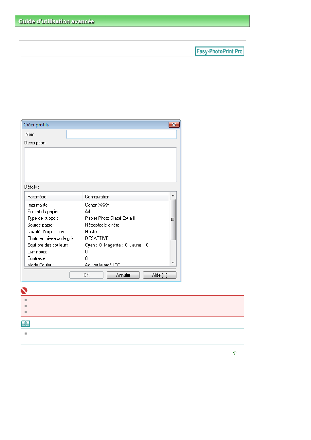Click the OK button
Image resolution: width=311 pixels, height=440 pixels.
[86, 275]
